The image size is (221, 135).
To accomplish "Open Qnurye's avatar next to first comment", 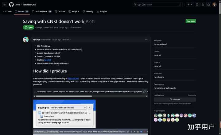I will (26, 40).
